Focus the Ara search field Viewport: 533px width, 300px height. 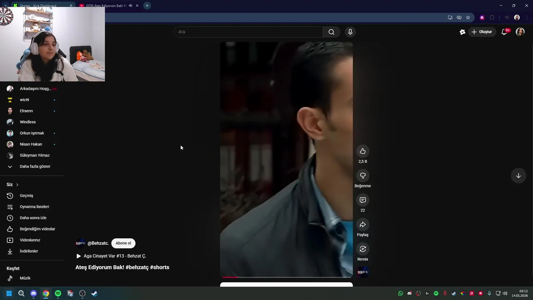tap(248, 32)
